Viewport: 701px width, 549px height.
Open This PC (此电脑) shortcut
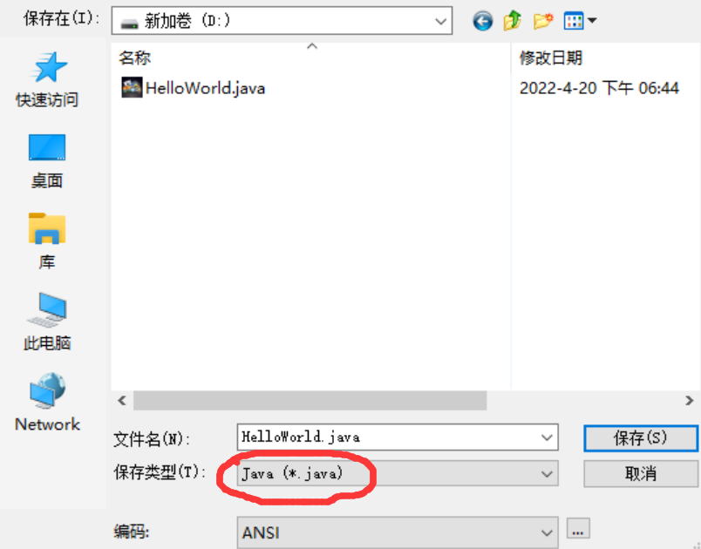[47, 322]
